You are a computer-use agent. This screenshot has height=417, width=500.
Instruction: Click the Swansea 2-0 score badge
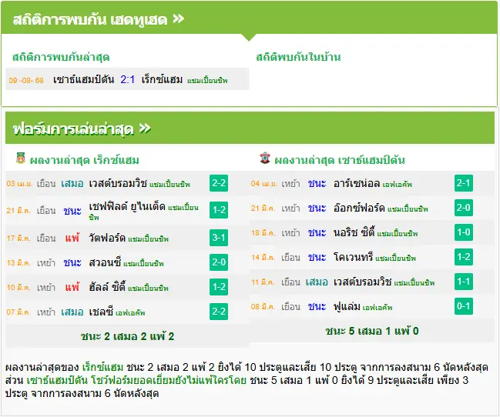[x=219, y=262]
